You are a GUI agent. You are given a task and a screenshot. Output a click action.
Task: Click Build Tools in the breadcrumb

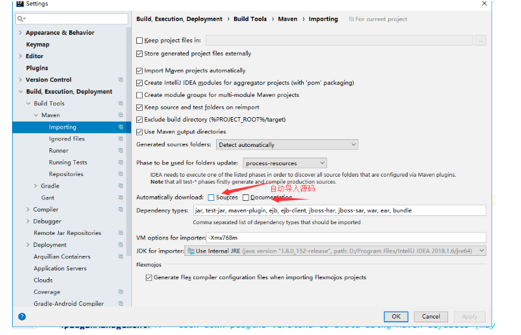[x=250, y=19]
